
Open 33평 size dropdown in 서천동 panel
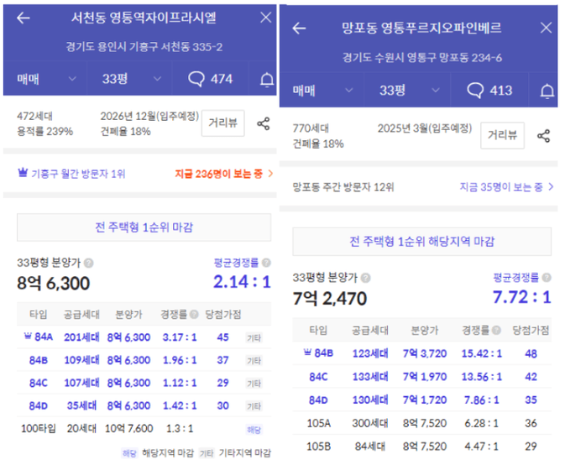click(131, 79)
